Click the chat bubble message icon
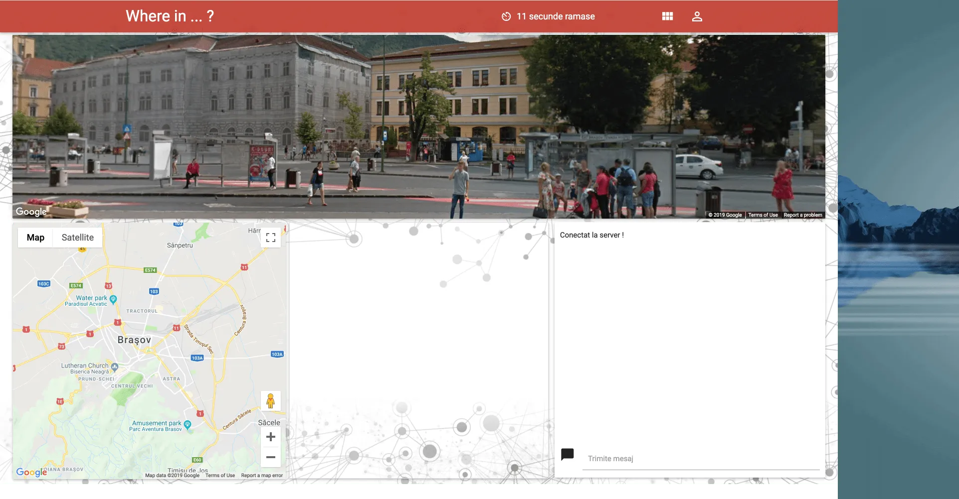This screenshot has width=959, height=499. 567,454
